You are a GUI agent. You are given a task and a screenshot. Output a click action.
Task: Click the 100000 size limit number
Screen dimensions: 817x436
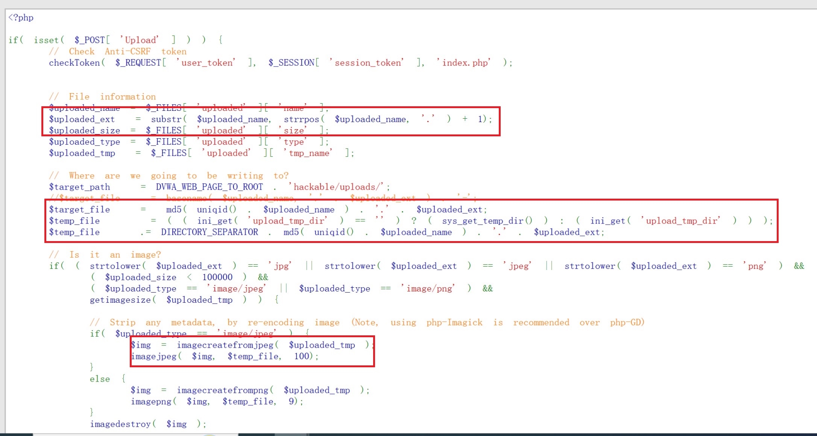point(217,277)
